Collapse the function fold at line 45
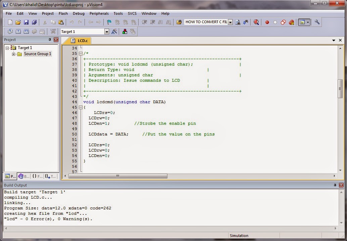The image size is (347, 241). (81, 107)
